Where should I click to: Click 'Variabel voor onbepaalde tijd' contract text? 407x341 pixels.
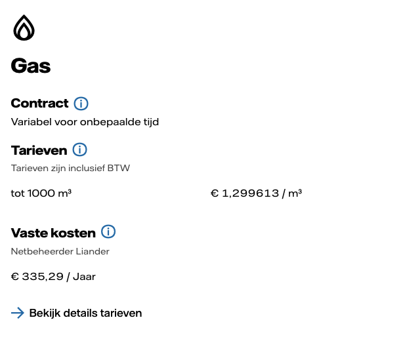pos(85,121)
